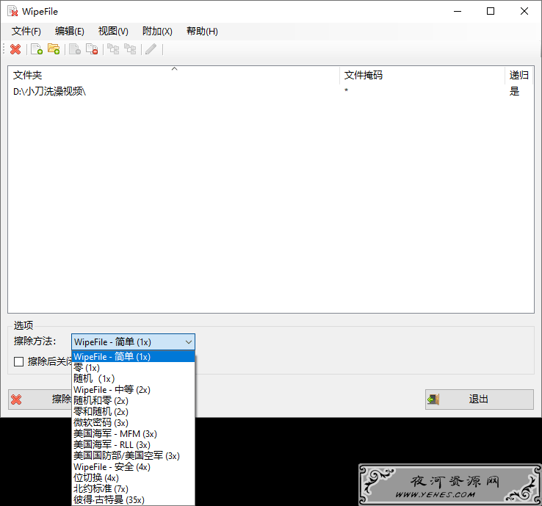This screenshot has height=506, width=542.
Task: Open the 文件(F) menu
Action: coord(26,32)
